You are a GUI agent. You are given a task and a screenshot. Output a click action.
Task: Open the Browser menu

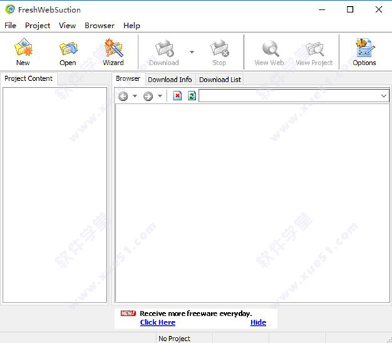(x=99, y=25)
